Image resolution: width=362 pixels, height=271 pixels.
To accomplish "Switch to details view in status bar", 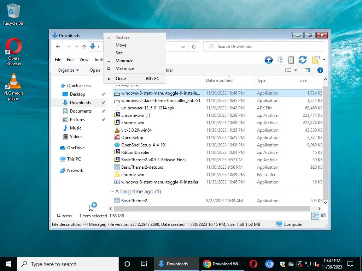I will coord(315,216).
